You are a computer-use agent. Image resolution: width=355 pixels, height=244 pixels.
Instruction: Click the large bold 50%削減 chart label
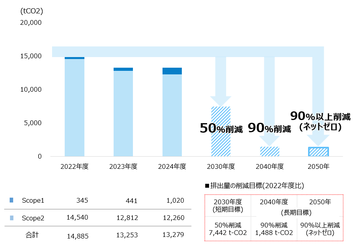221,129
